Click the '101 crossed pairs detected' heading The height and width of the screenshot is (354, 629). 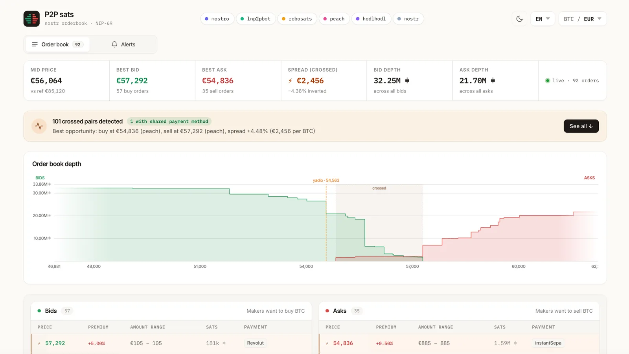(x=88, y=122)
